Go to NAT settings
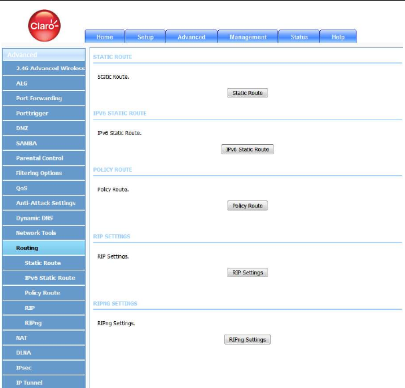The image size is (405, 388). tap(43, 338)
